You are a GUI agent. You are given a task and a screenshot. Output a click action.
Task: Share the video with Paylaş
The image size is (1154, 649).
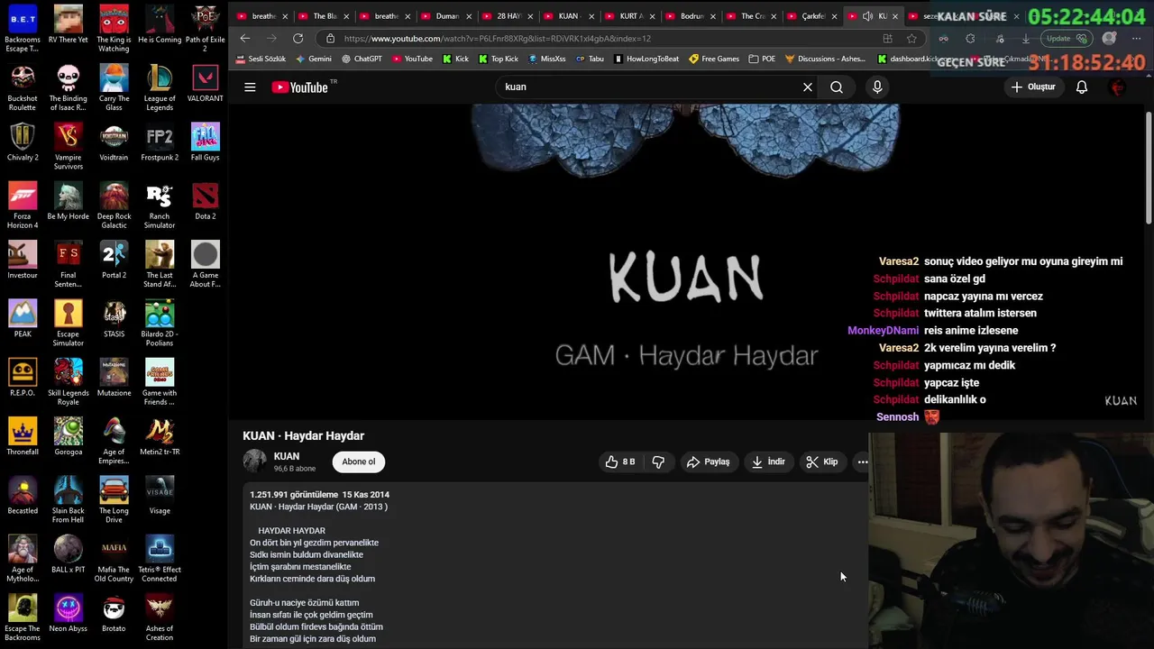tap(708, 462)
